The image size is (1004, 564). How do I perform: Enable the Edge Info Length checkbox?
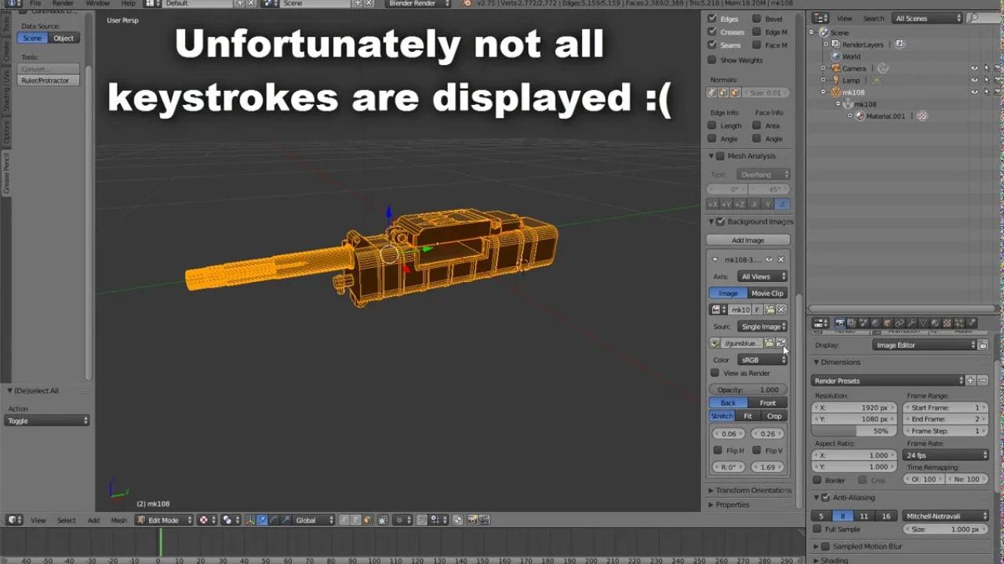click(712, 125)
